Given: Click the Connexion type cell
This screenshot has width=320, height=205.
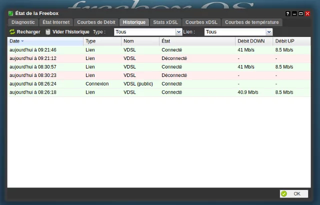Looking at the screenshot, I should pos(97,84).
